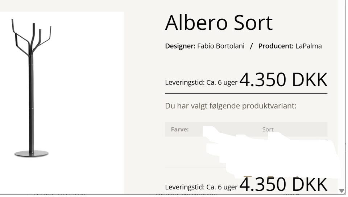
Task: Click the round base of the coat stand
Action: [31, 153]
